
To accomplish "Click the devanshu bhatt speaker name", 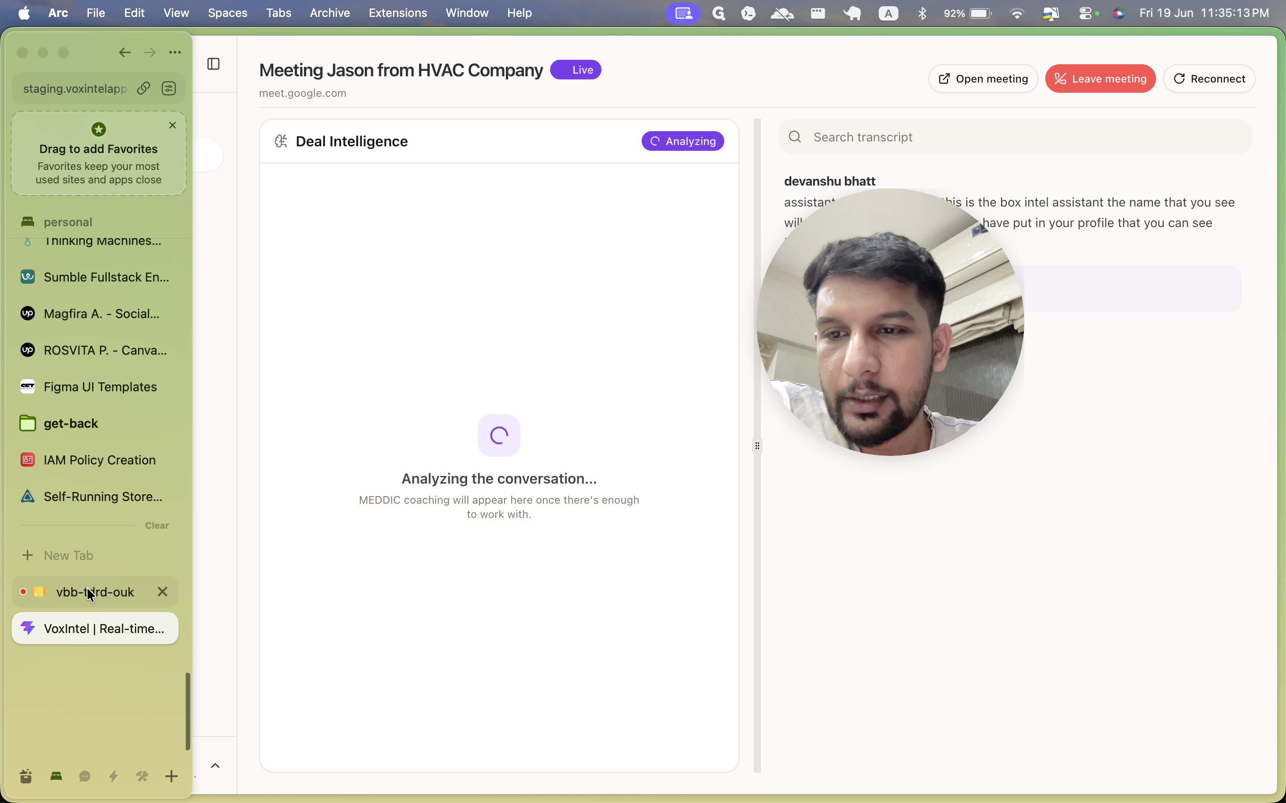I will [x=830, y=181].
